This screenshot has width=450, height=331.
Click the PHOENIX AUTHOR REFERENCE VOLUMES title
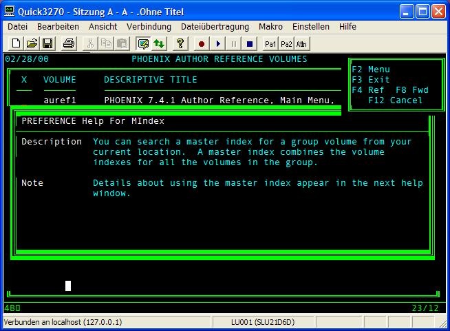219,59
